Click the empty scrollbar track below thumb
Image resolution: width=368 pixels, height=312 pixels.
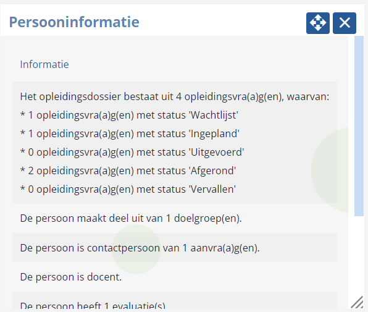pos(359,255)
